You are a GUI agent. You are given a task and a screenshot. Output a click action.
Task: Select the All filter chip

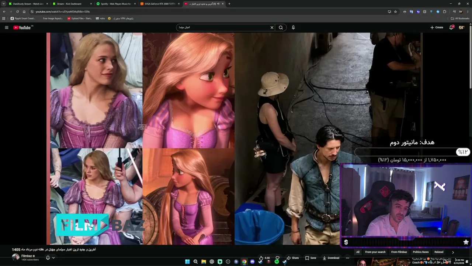tap(358, 252)
